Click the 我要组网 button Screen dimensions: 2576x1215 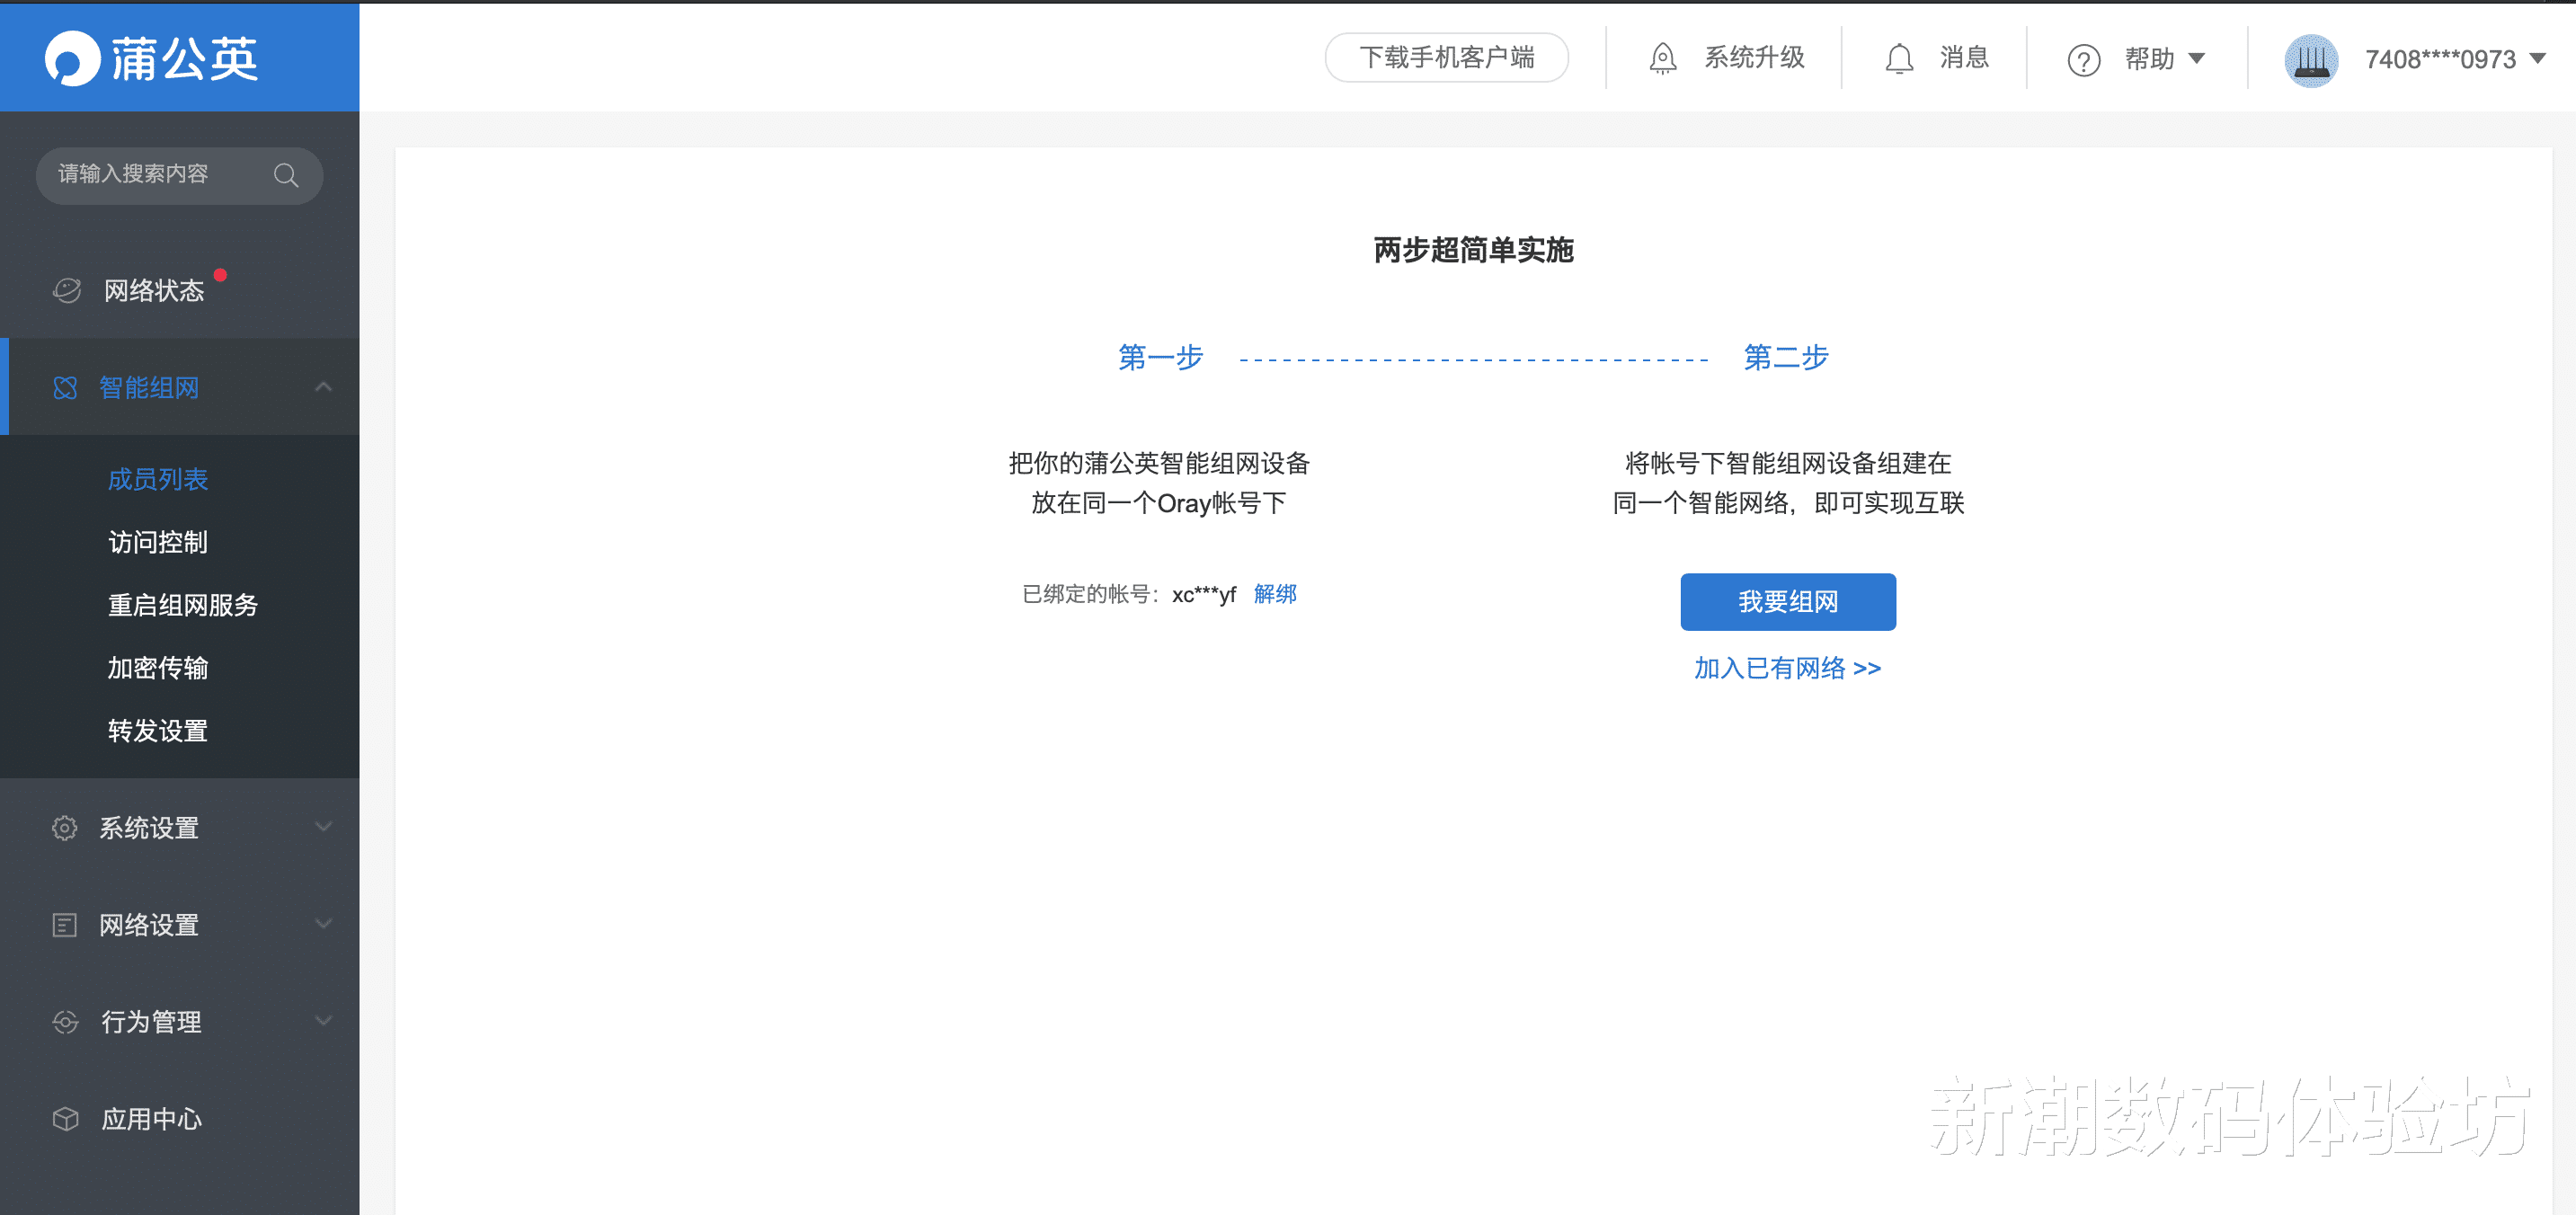coord(1788,601)
